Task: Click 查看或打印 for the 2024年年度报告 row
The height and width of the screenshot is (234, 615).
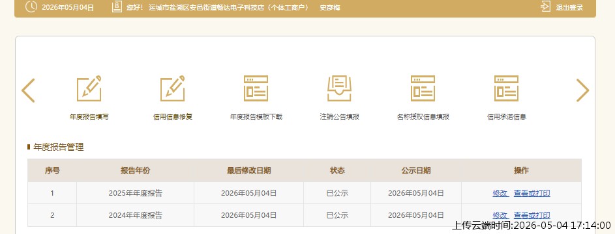Action: (532, 215)
